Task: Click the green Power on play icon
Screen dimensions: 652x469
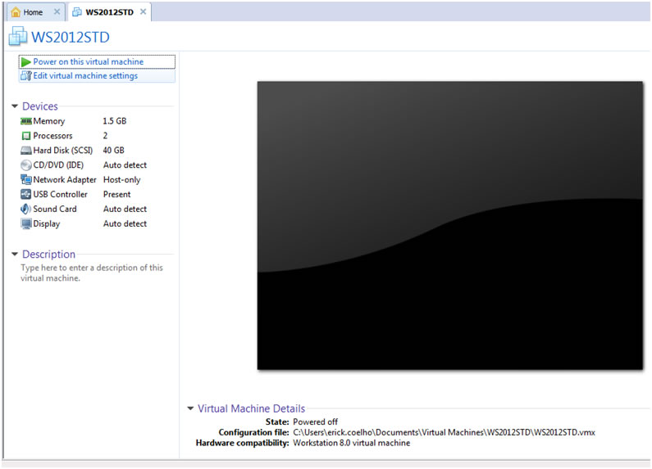Action: (x=26, y=62)
